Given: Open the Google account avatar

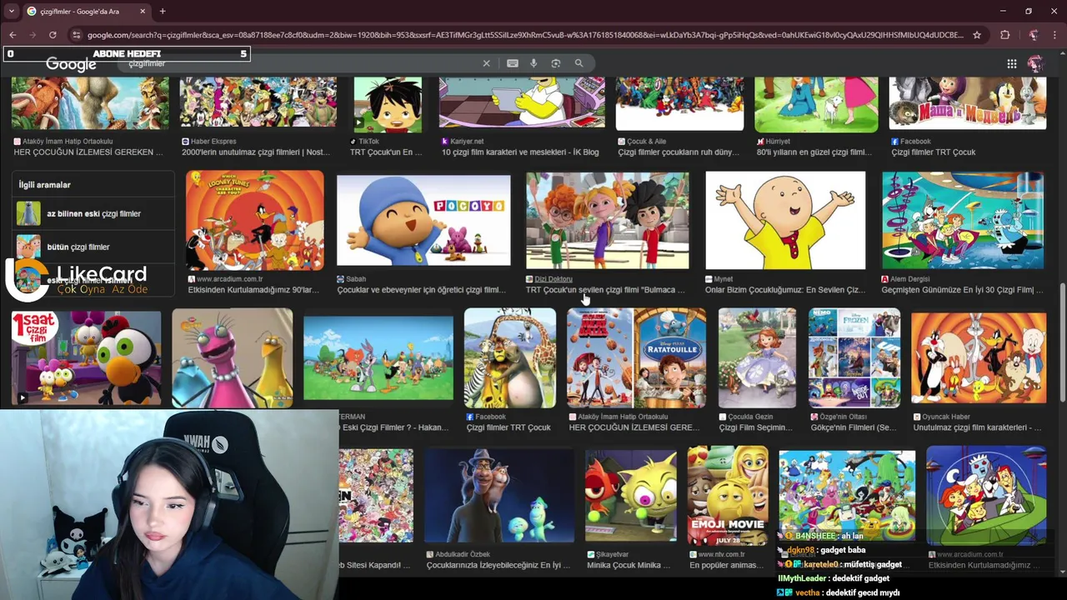Looking at the screenshot, I should 1035,63.
